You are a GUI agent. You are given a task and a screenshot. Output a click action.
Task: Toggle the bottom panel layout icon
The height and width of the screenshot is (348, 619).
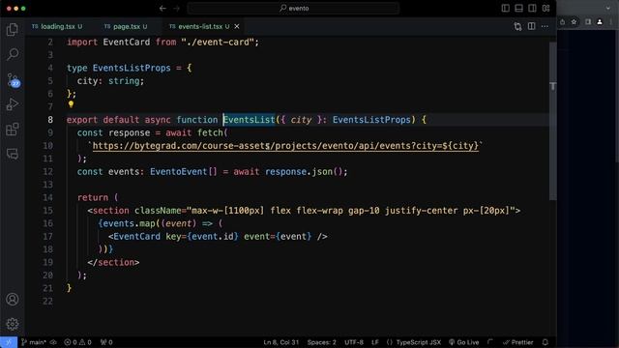pos(518,9)
